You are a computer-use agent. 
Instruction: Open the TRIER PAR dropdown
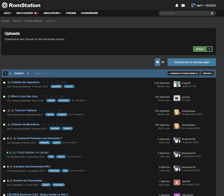(207, 73)
